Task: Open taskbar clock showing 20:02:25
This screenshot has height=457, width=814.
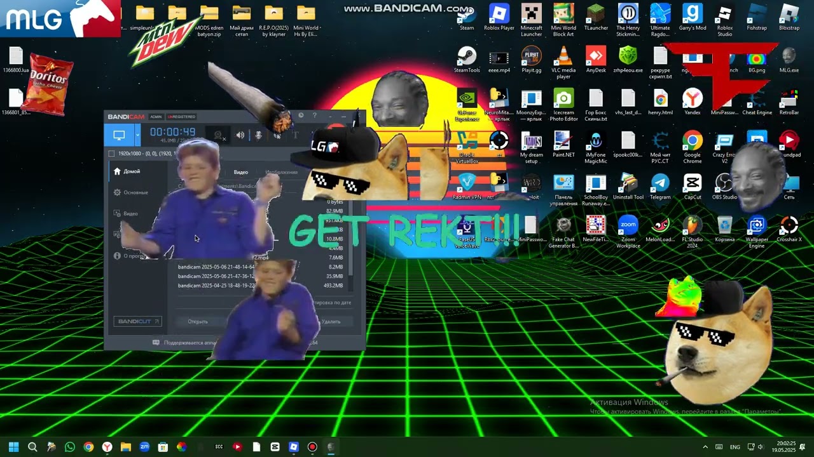Action: click(785, 447)
